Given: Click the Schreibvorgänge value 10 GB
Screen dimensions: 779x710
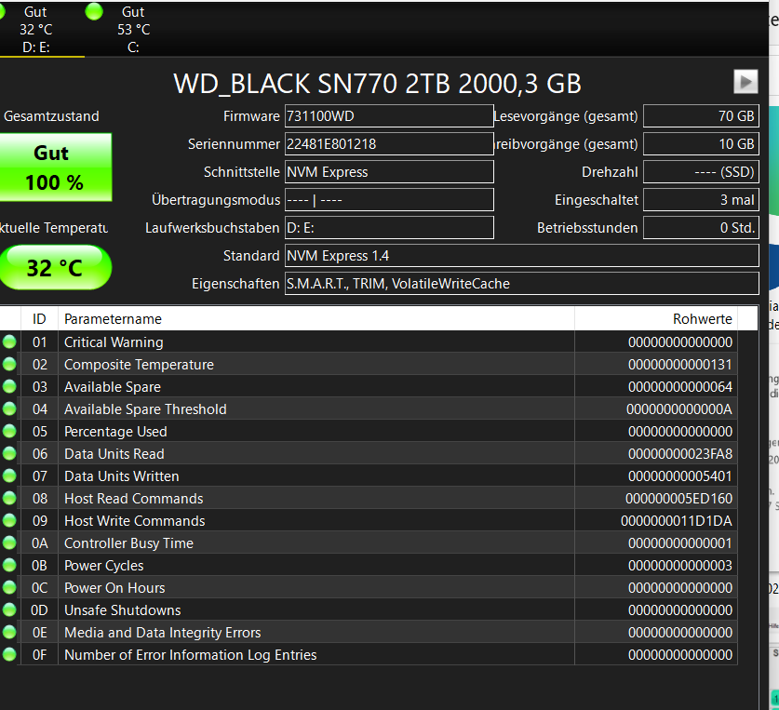Looking at the screenshot, I should pos(701,144).
